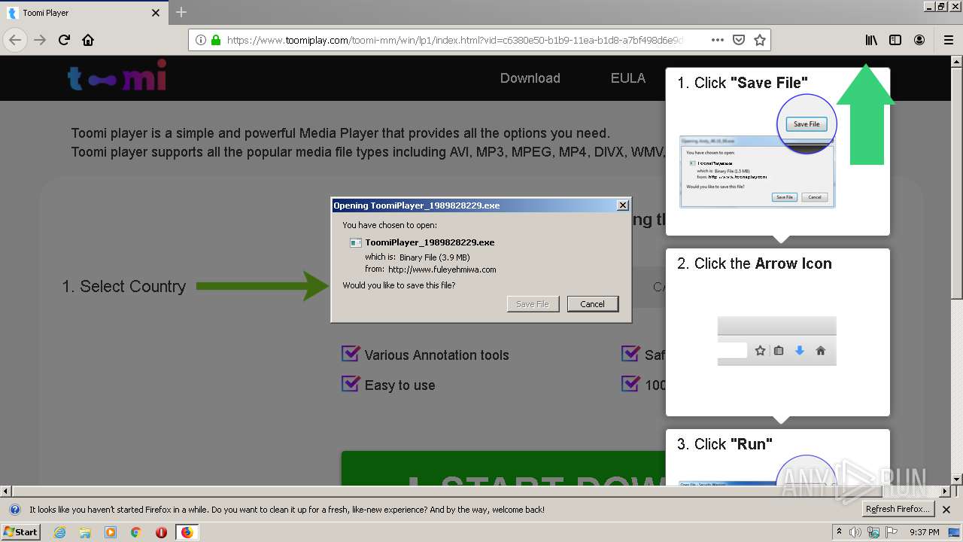
Task: Click the green padlock security icon
Action: pos(216,40)
